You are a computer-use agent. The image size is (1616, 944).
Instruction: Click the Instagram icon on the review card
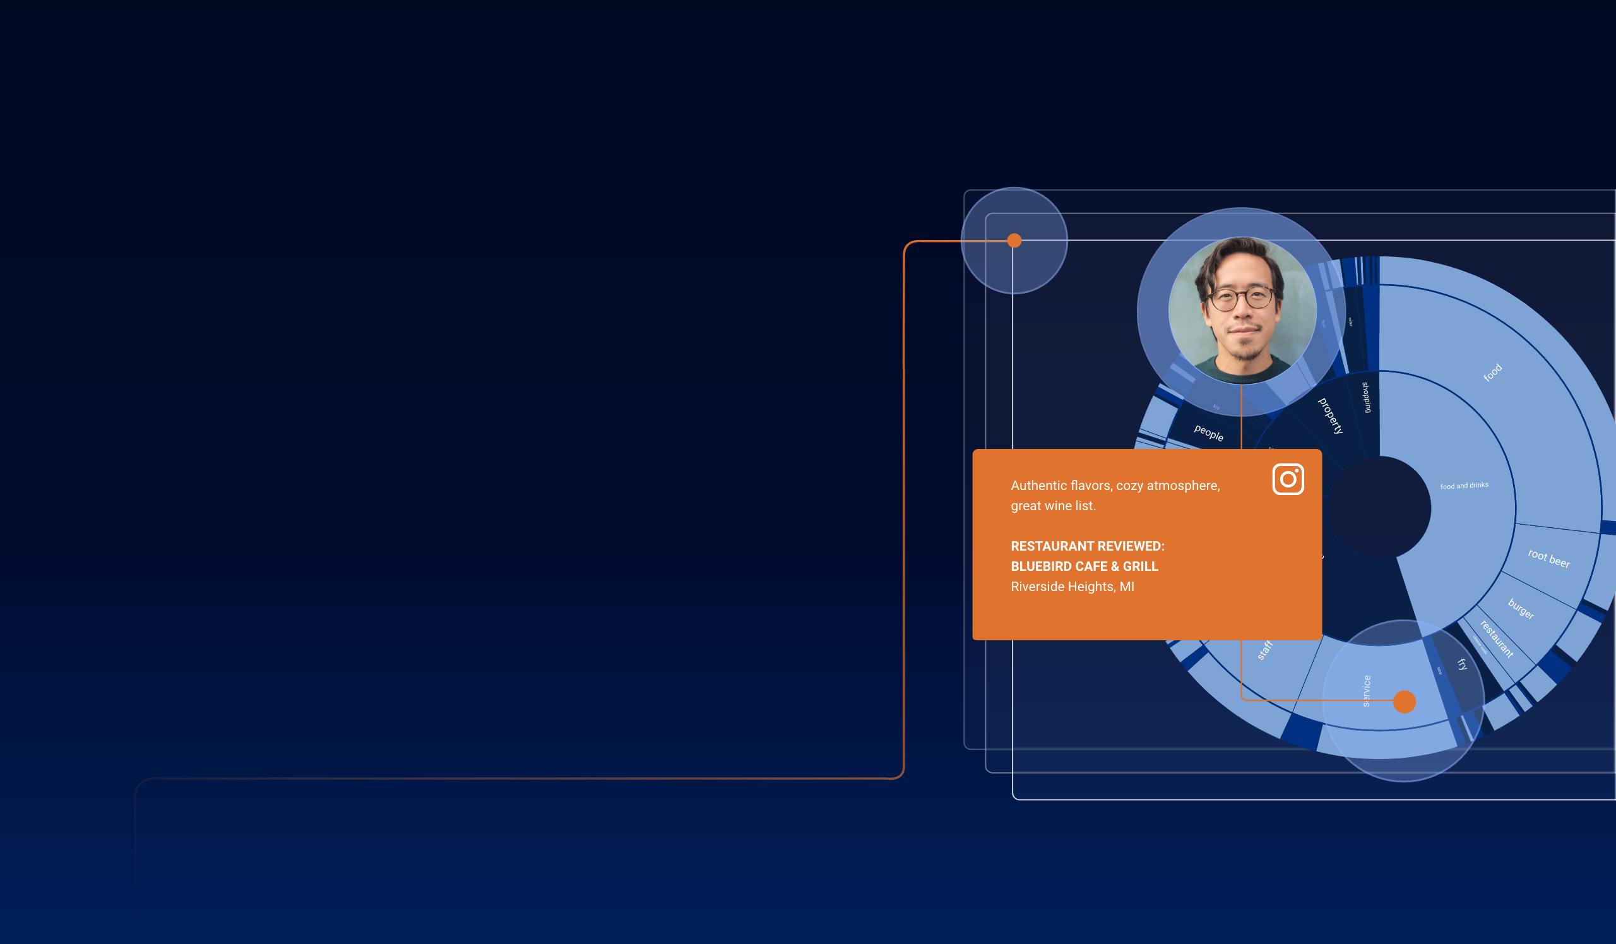tap(1288, 478)
